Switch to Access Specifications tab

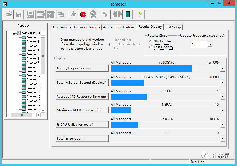point(119,27)
